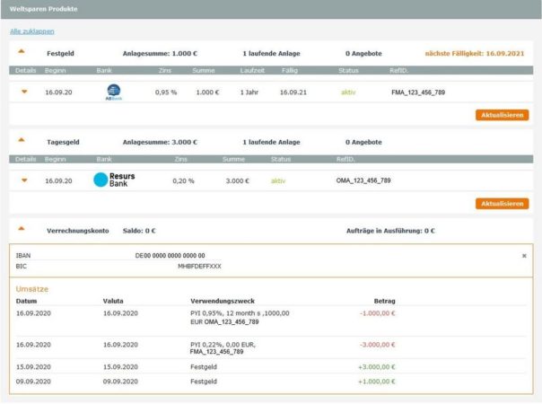Click the 'Fällig' column header in Festgeld table
The image size is (542, 404).
point(290,71)
